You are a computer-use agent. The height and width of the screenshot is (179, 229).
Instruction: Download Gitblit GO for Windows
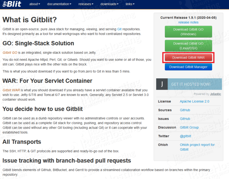188,32
